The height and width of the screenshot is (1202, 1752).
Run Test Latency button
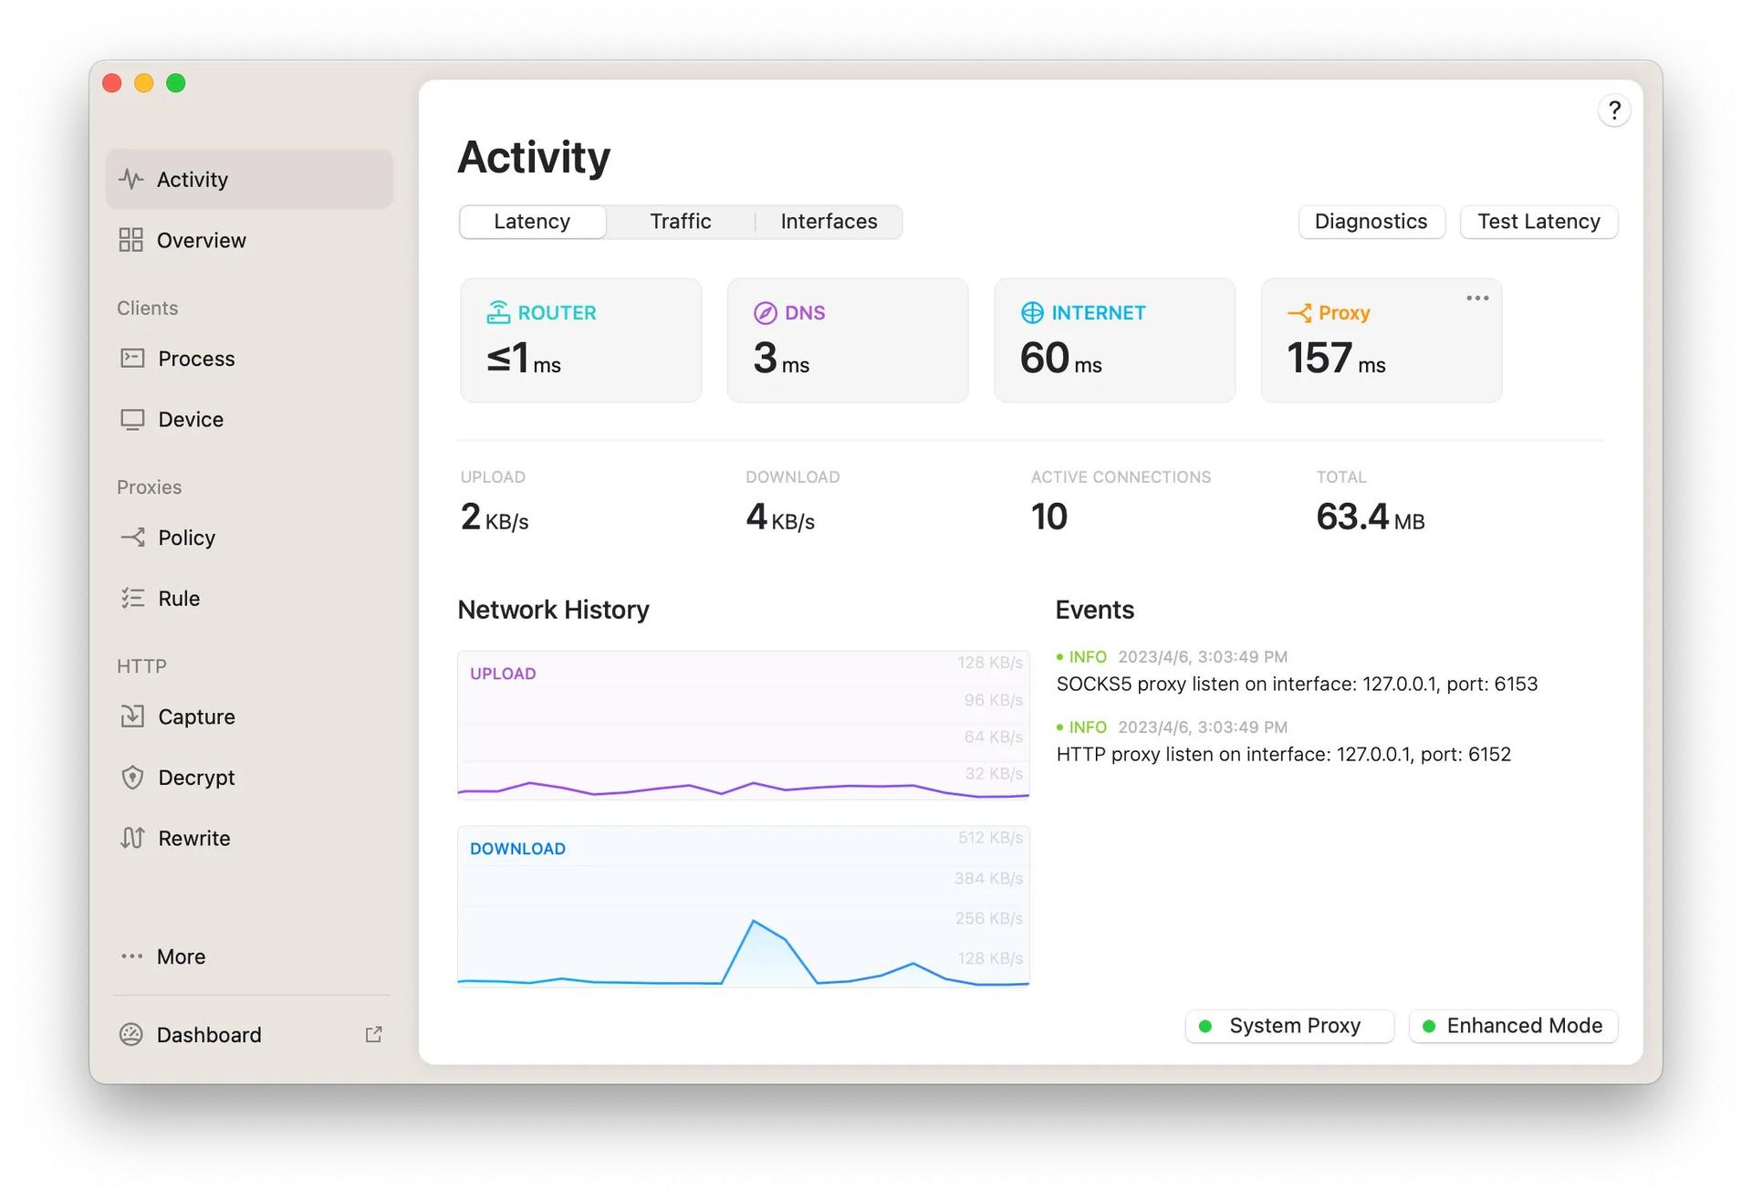(x=1538, y=222)
